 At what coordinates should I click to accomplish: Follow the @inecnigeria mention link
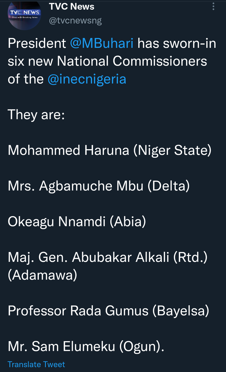point(87,79)
